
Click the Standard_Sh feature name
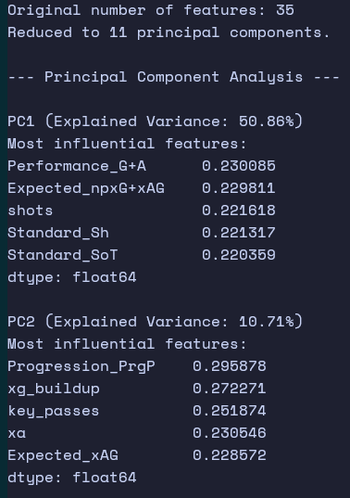58,233
